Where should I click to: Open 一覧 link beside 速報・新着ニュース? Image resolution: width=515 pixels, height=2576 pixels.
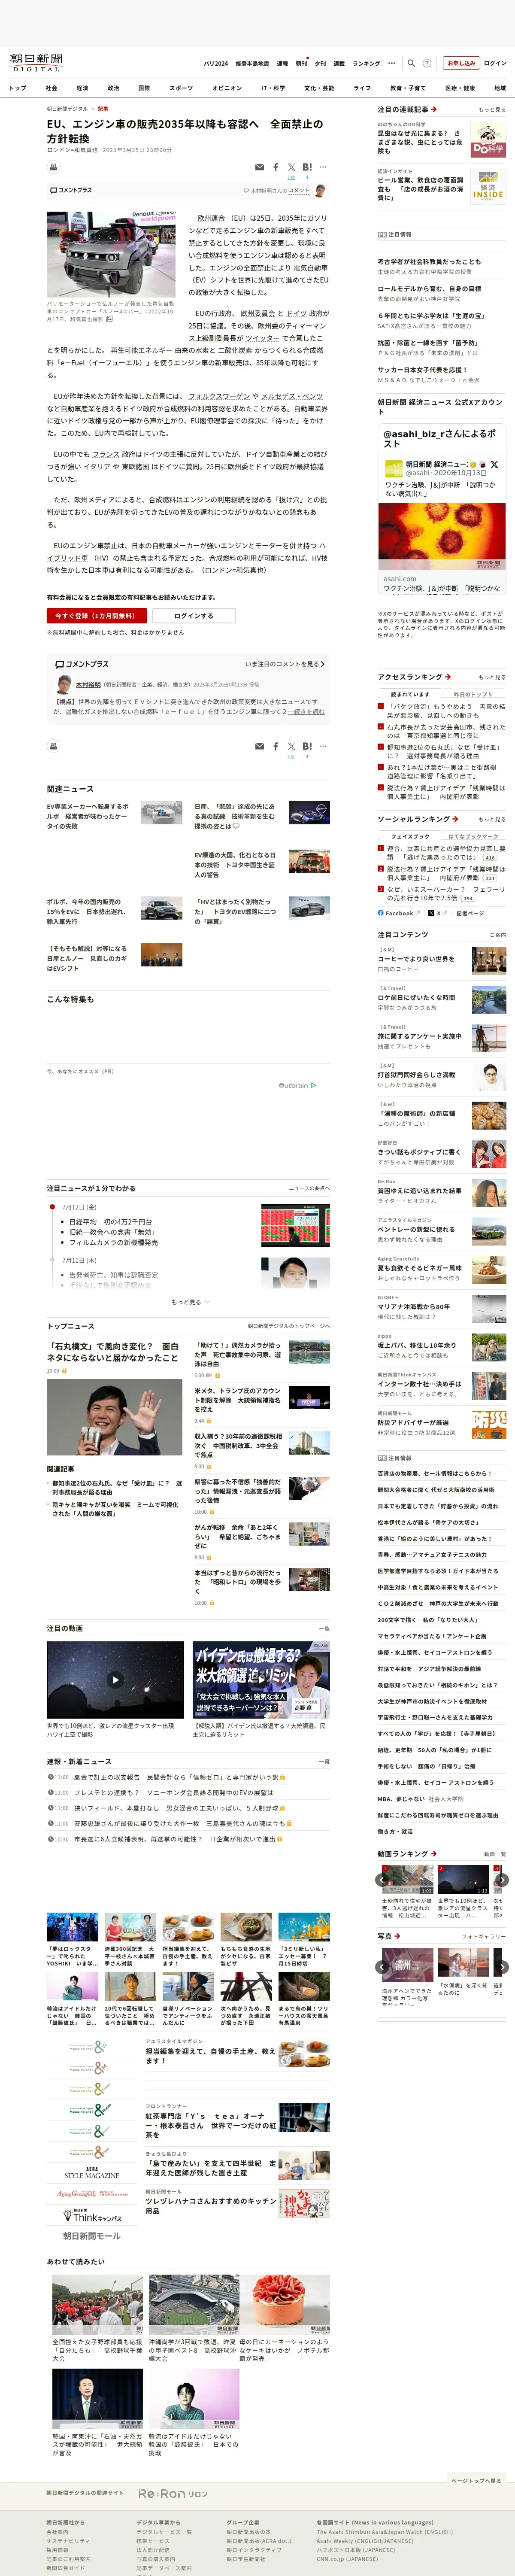[323, 1761]
